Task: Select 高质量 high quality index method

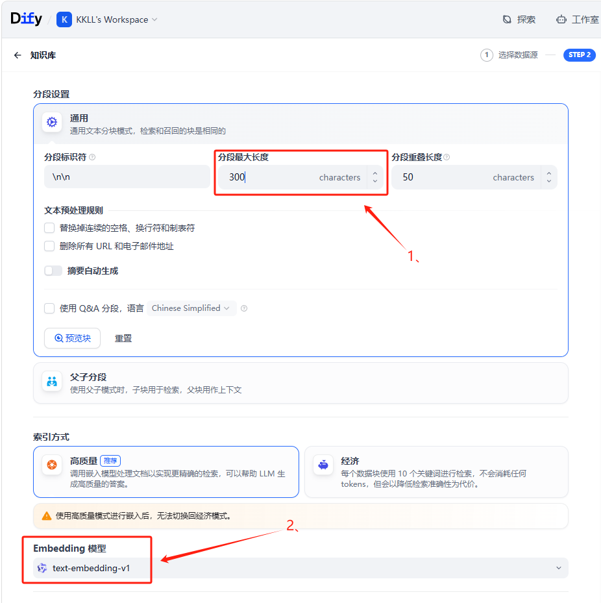Action: 166,472
